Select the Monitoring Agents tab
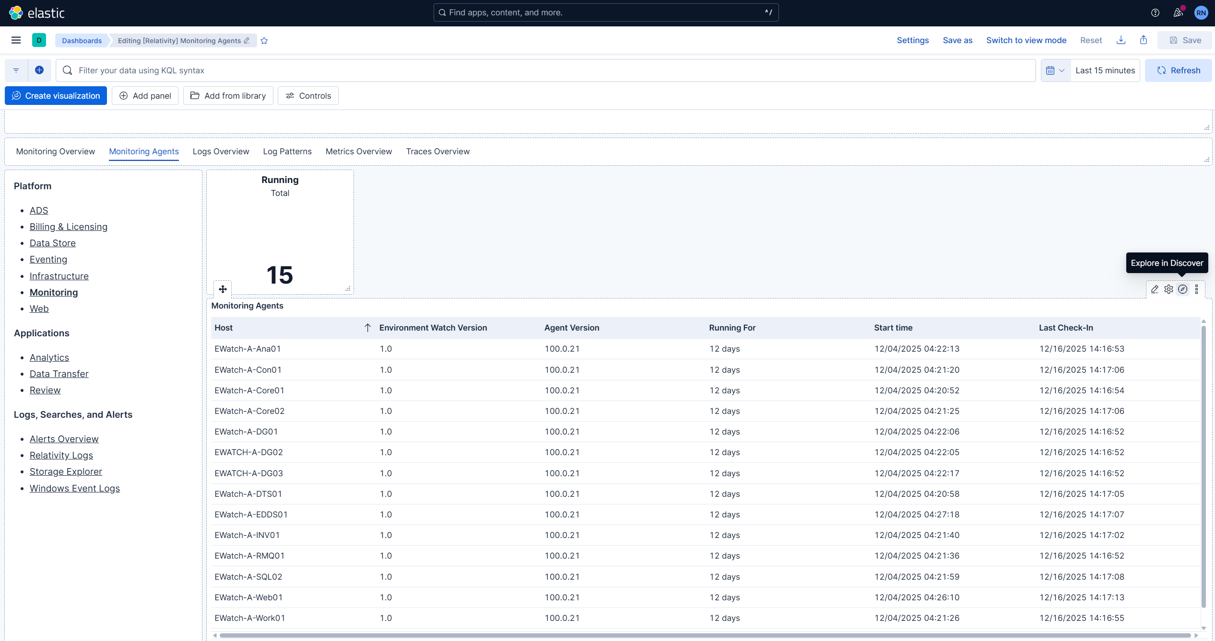This screenshot has height=641, width=1215. (144, 151)
